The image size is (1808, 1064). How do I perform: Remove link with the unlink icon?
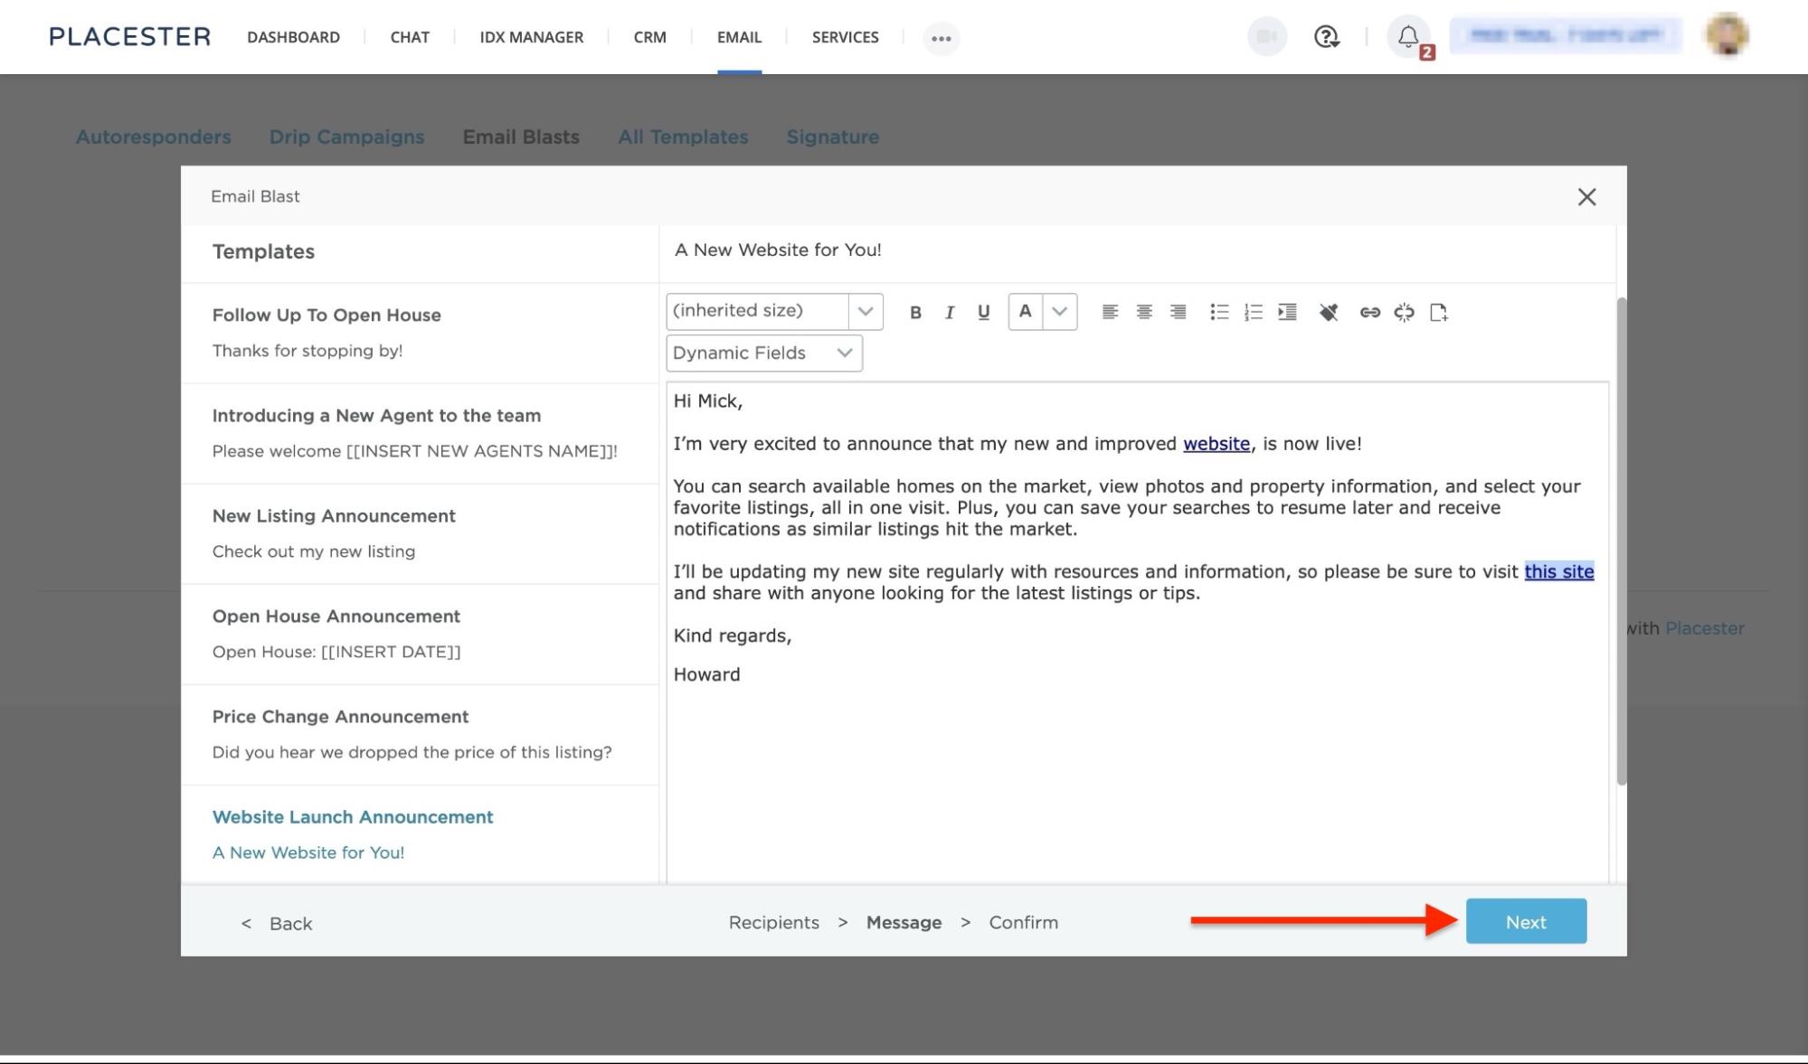pos(1404,312)
